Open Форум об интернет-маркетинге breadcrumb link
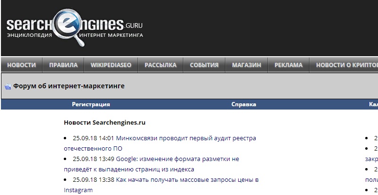The height and width of the screenshot is (195, 378). tap(69, 86)
